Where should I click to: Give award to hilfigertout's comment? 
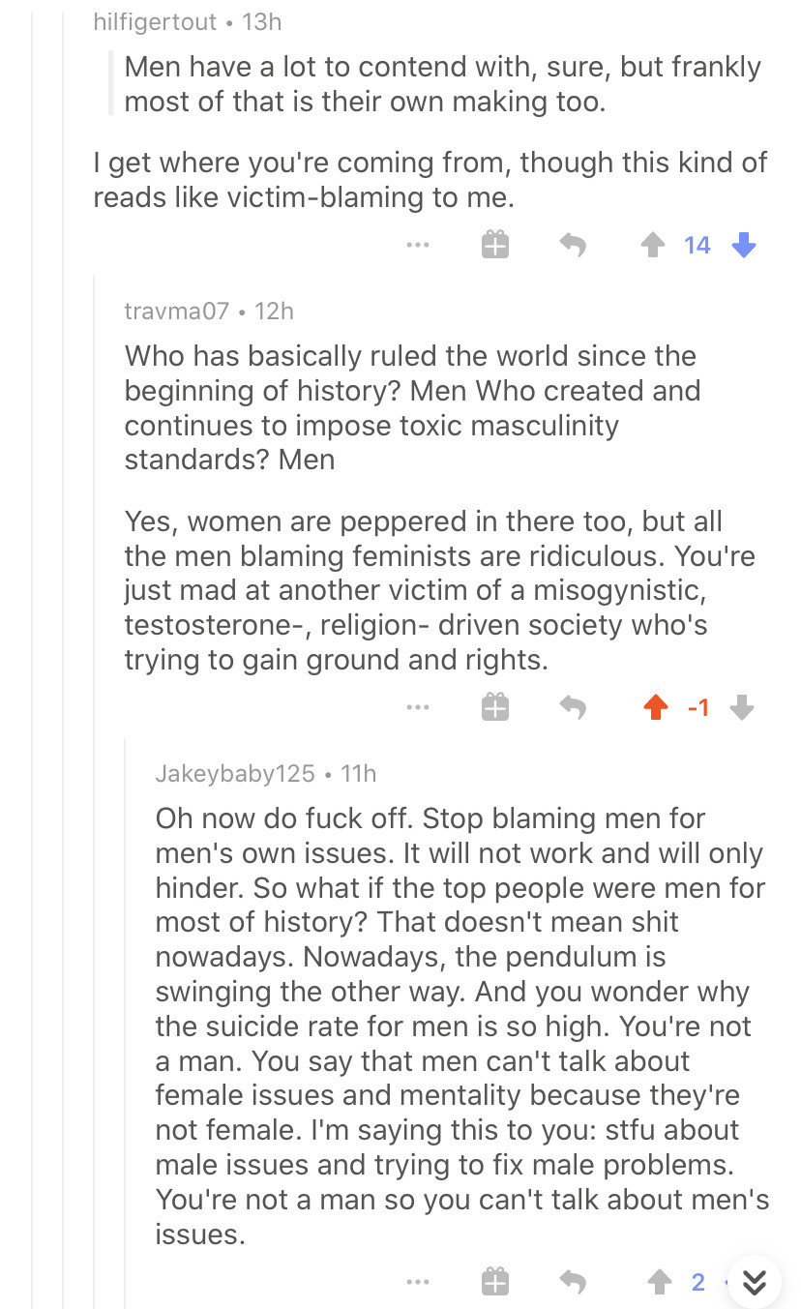pyautogui.click(x=494, y=246)
